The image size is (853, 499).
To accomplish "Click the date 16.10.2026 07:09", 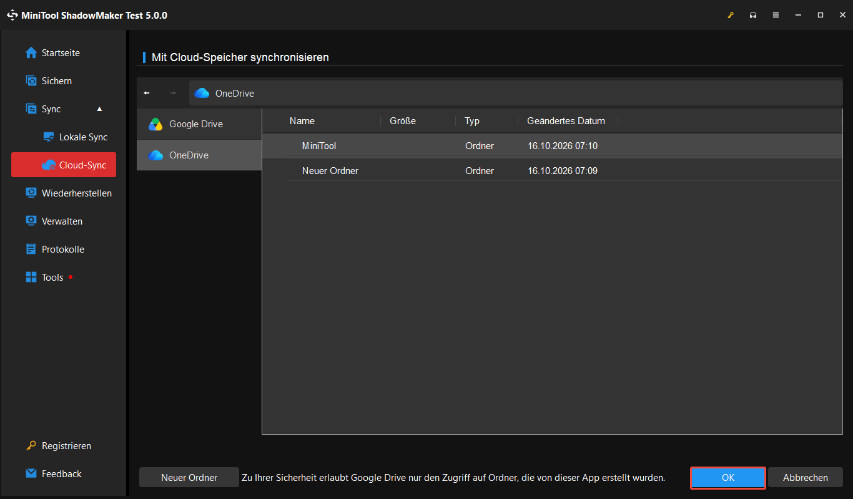I will pos(563,171).
